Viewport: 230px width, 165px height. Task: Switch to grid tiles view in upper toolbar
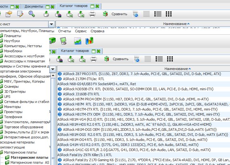tap(169, 14)
